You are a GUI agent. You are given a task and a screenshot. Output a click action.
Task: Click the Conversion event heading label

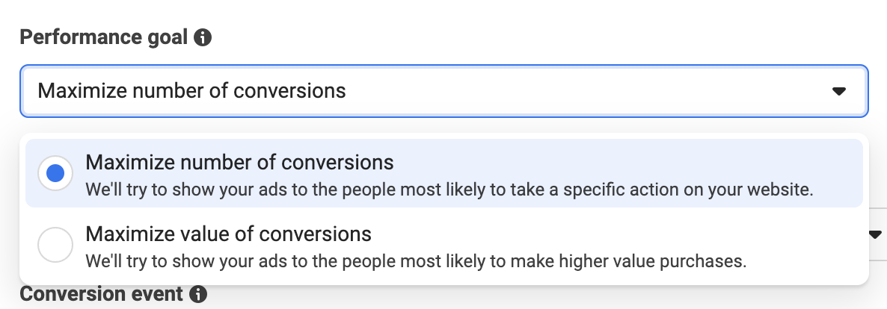coord(101,294)
